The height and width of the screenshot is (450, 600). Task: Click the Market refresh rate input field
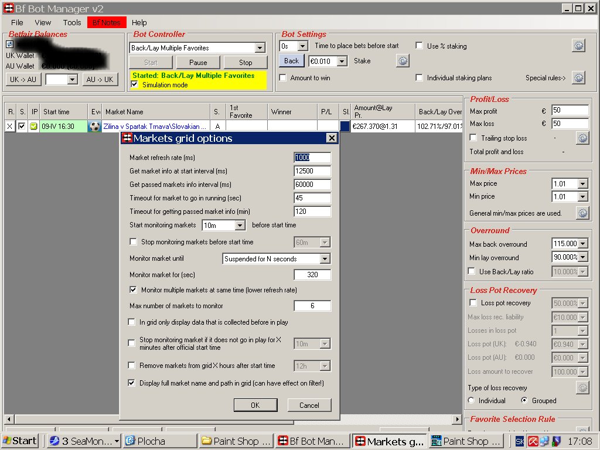point(312,157)
